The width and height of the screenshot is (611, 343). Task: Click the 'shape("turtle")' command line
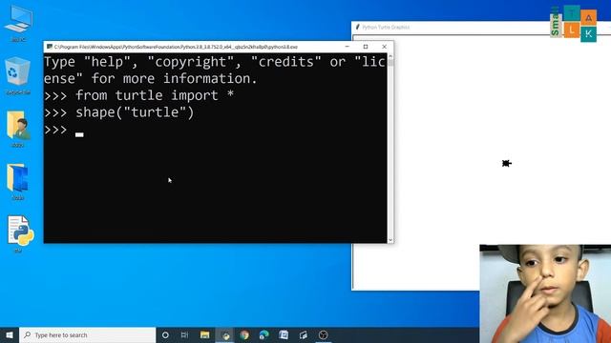pyautogui.click(x=135, y=112)
